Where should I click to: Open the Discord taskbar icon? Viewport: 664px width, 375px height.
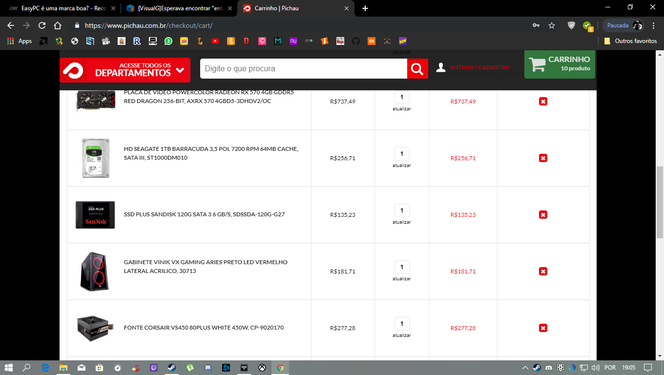point(208,368)
